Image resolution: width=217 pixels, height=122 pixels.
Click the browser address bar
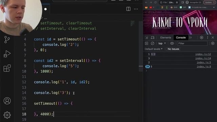pos(169,2)
